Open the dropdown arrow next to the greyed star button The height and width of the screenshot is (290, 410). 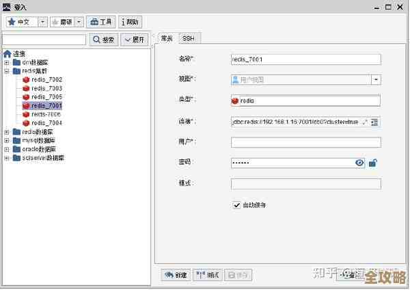click(79, 22)
